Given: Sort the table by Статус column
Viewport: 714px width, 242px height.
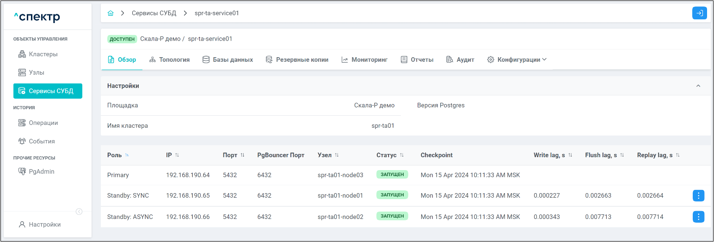Looking at the screenshot, I should click(x=402, y=155).
